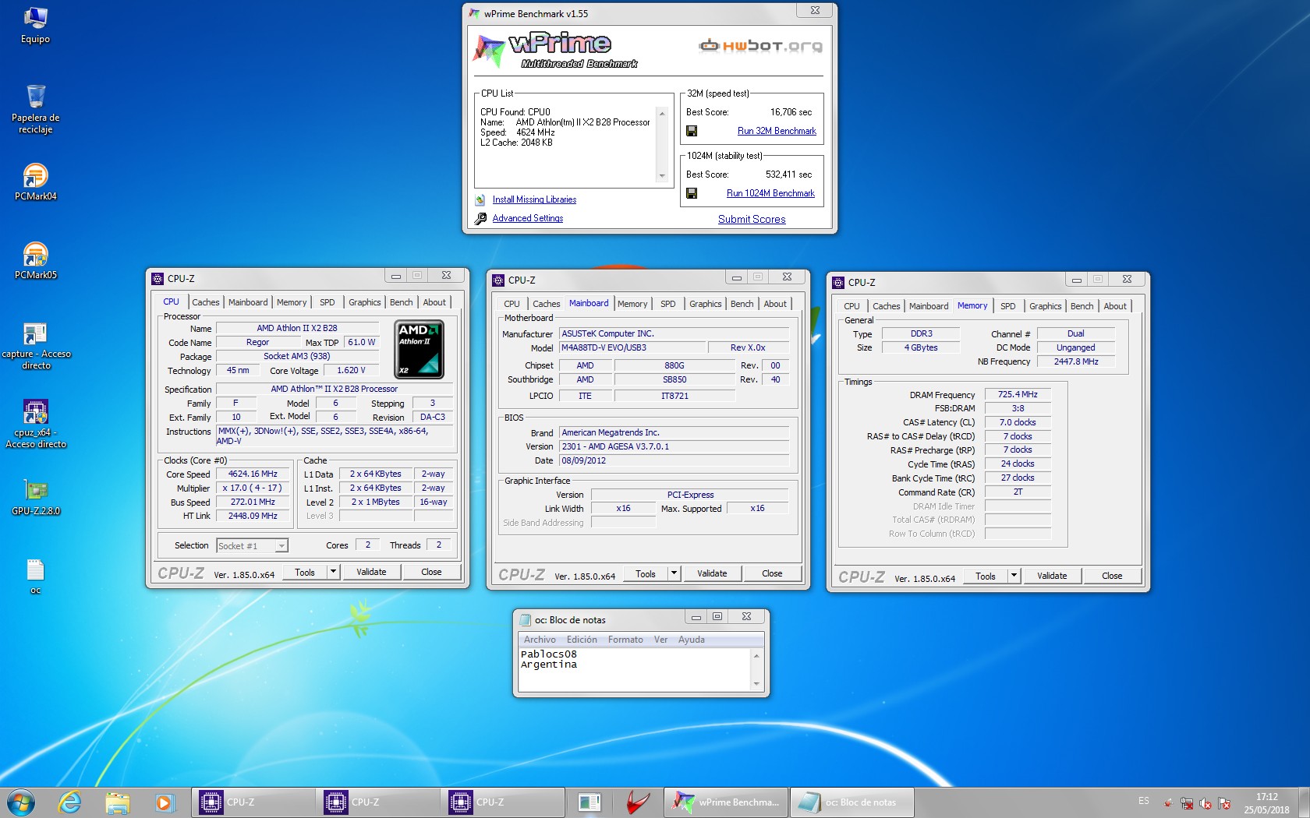
Task: Click Run 32M Benchmark link
Action: [x=777, y=131]
